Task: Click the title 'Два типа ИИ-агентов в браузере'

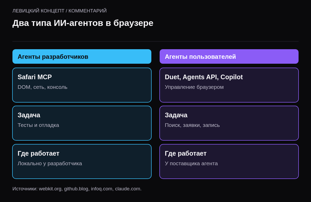Action: coord(83,23)
